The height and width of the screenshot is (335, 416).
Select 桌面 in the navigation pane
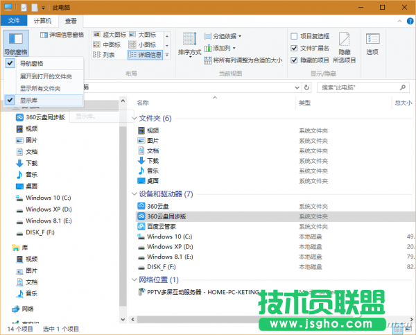[x=27, y=186]
